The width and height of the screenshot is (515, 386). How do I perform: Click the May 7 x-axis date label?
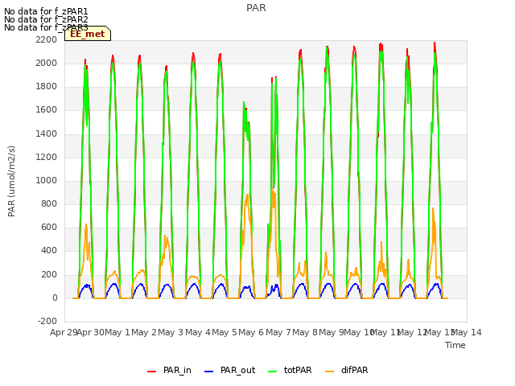coord(278,332)
